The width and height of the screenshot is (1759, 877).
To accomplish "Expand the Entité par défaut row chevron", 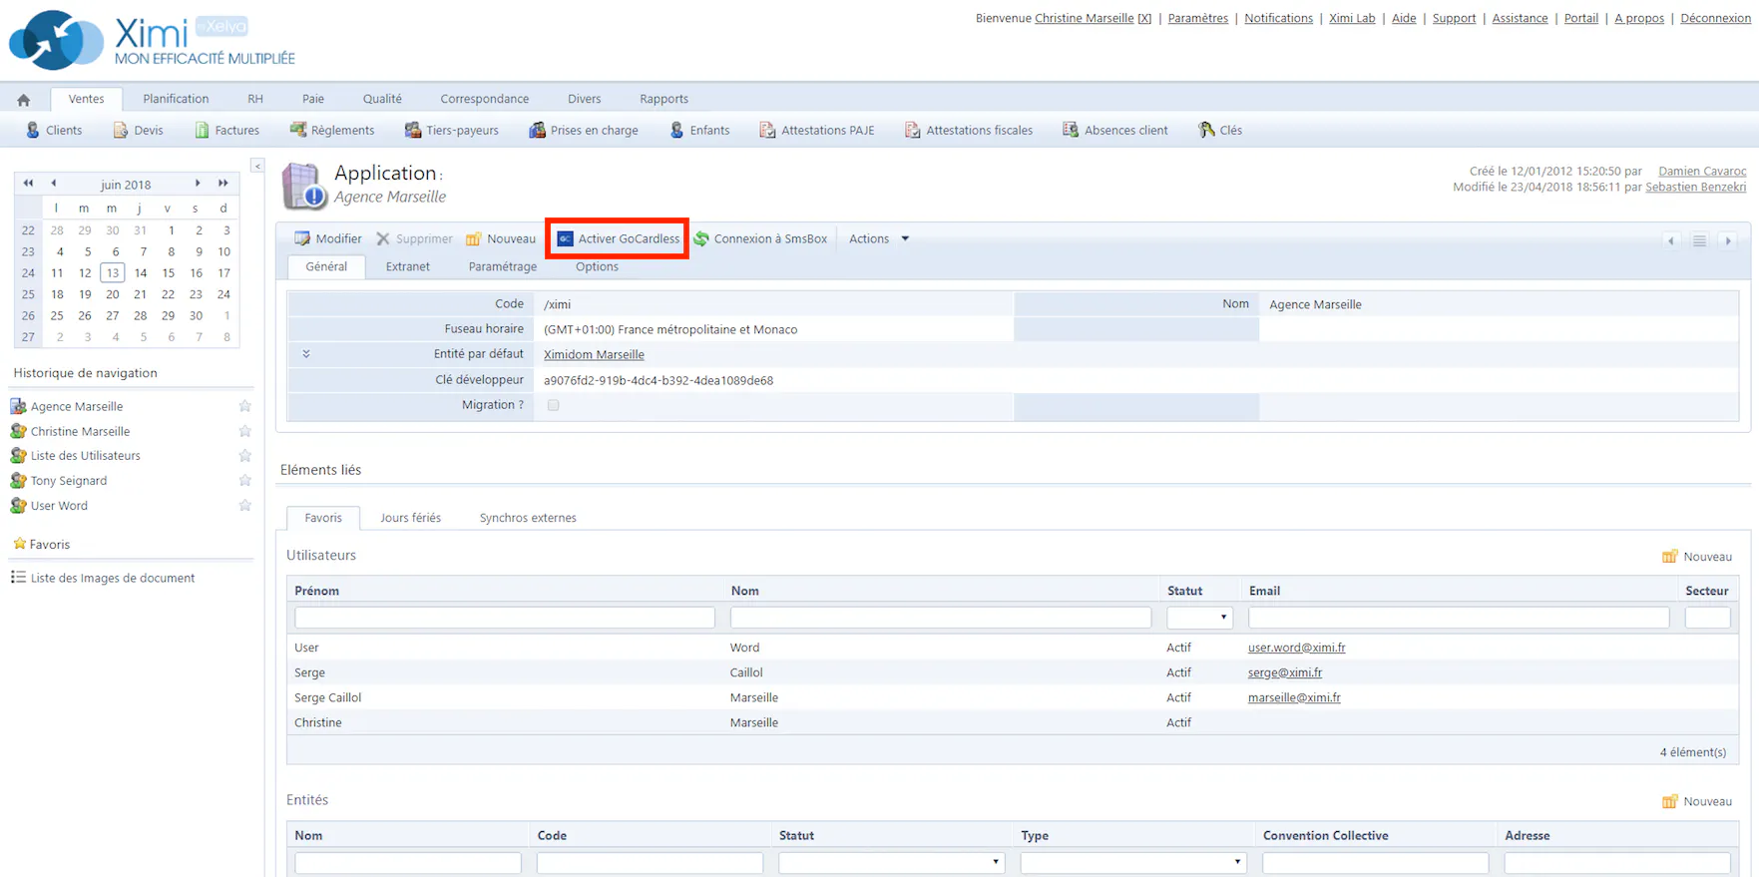I will pyautogui.click(x=306, y=354).
